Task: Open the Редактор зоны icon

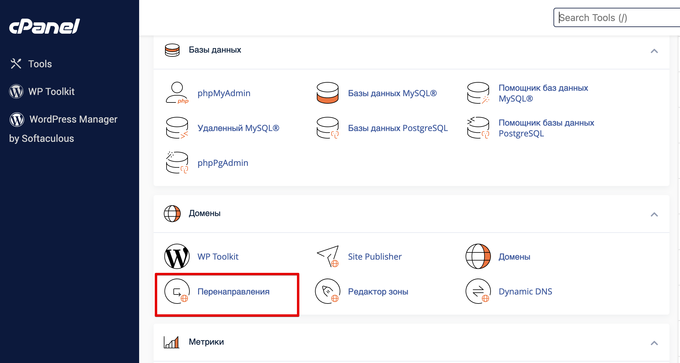Action: point(328,291)
